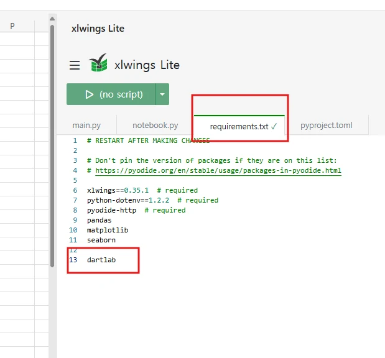Click the scroll up arrow of spreadsheet scrollbar
385x358 pixels.
[x=52, y=19]
